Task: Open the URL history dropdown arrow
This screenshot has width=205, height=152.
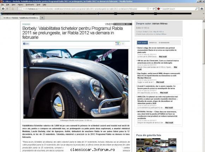Action: click(151, 9)
